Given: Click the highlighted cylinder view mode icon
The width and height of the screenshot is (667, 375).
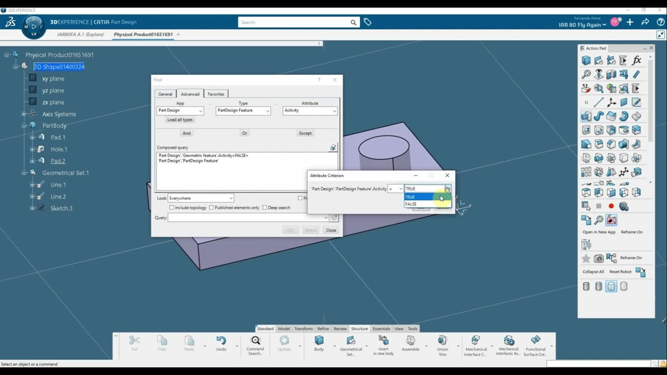Looking at the screenshot, I should click(x=611, y=287).
